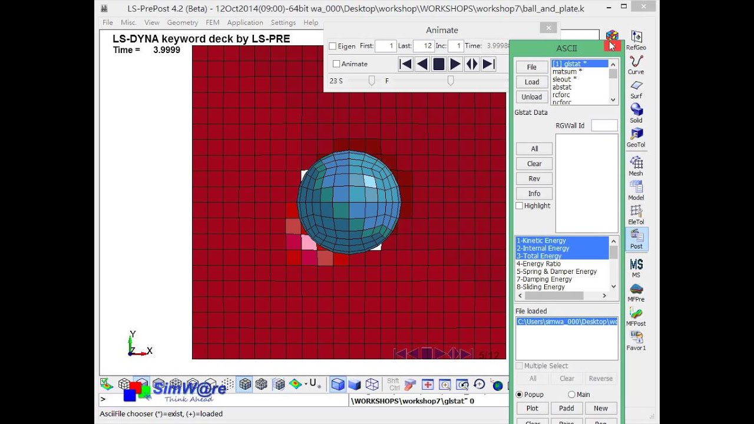
Task: Open the Model tools
Action: (x=636, y=190)
